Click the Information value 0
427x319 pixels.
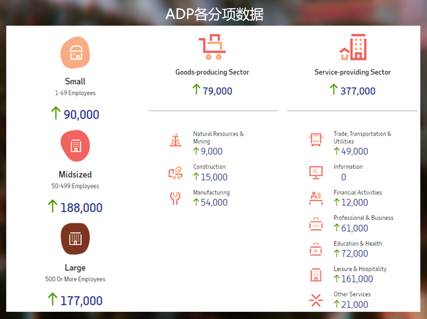pos(344,177)
